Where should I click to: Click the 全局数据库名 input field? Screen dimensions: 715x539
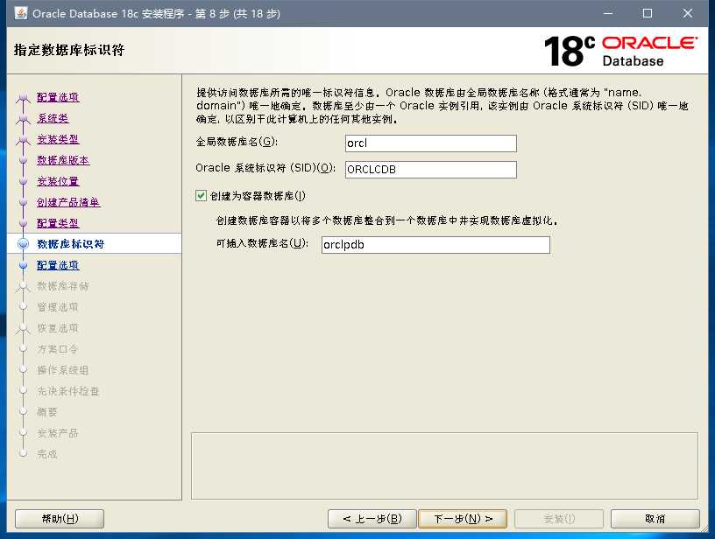coord(431,143)
